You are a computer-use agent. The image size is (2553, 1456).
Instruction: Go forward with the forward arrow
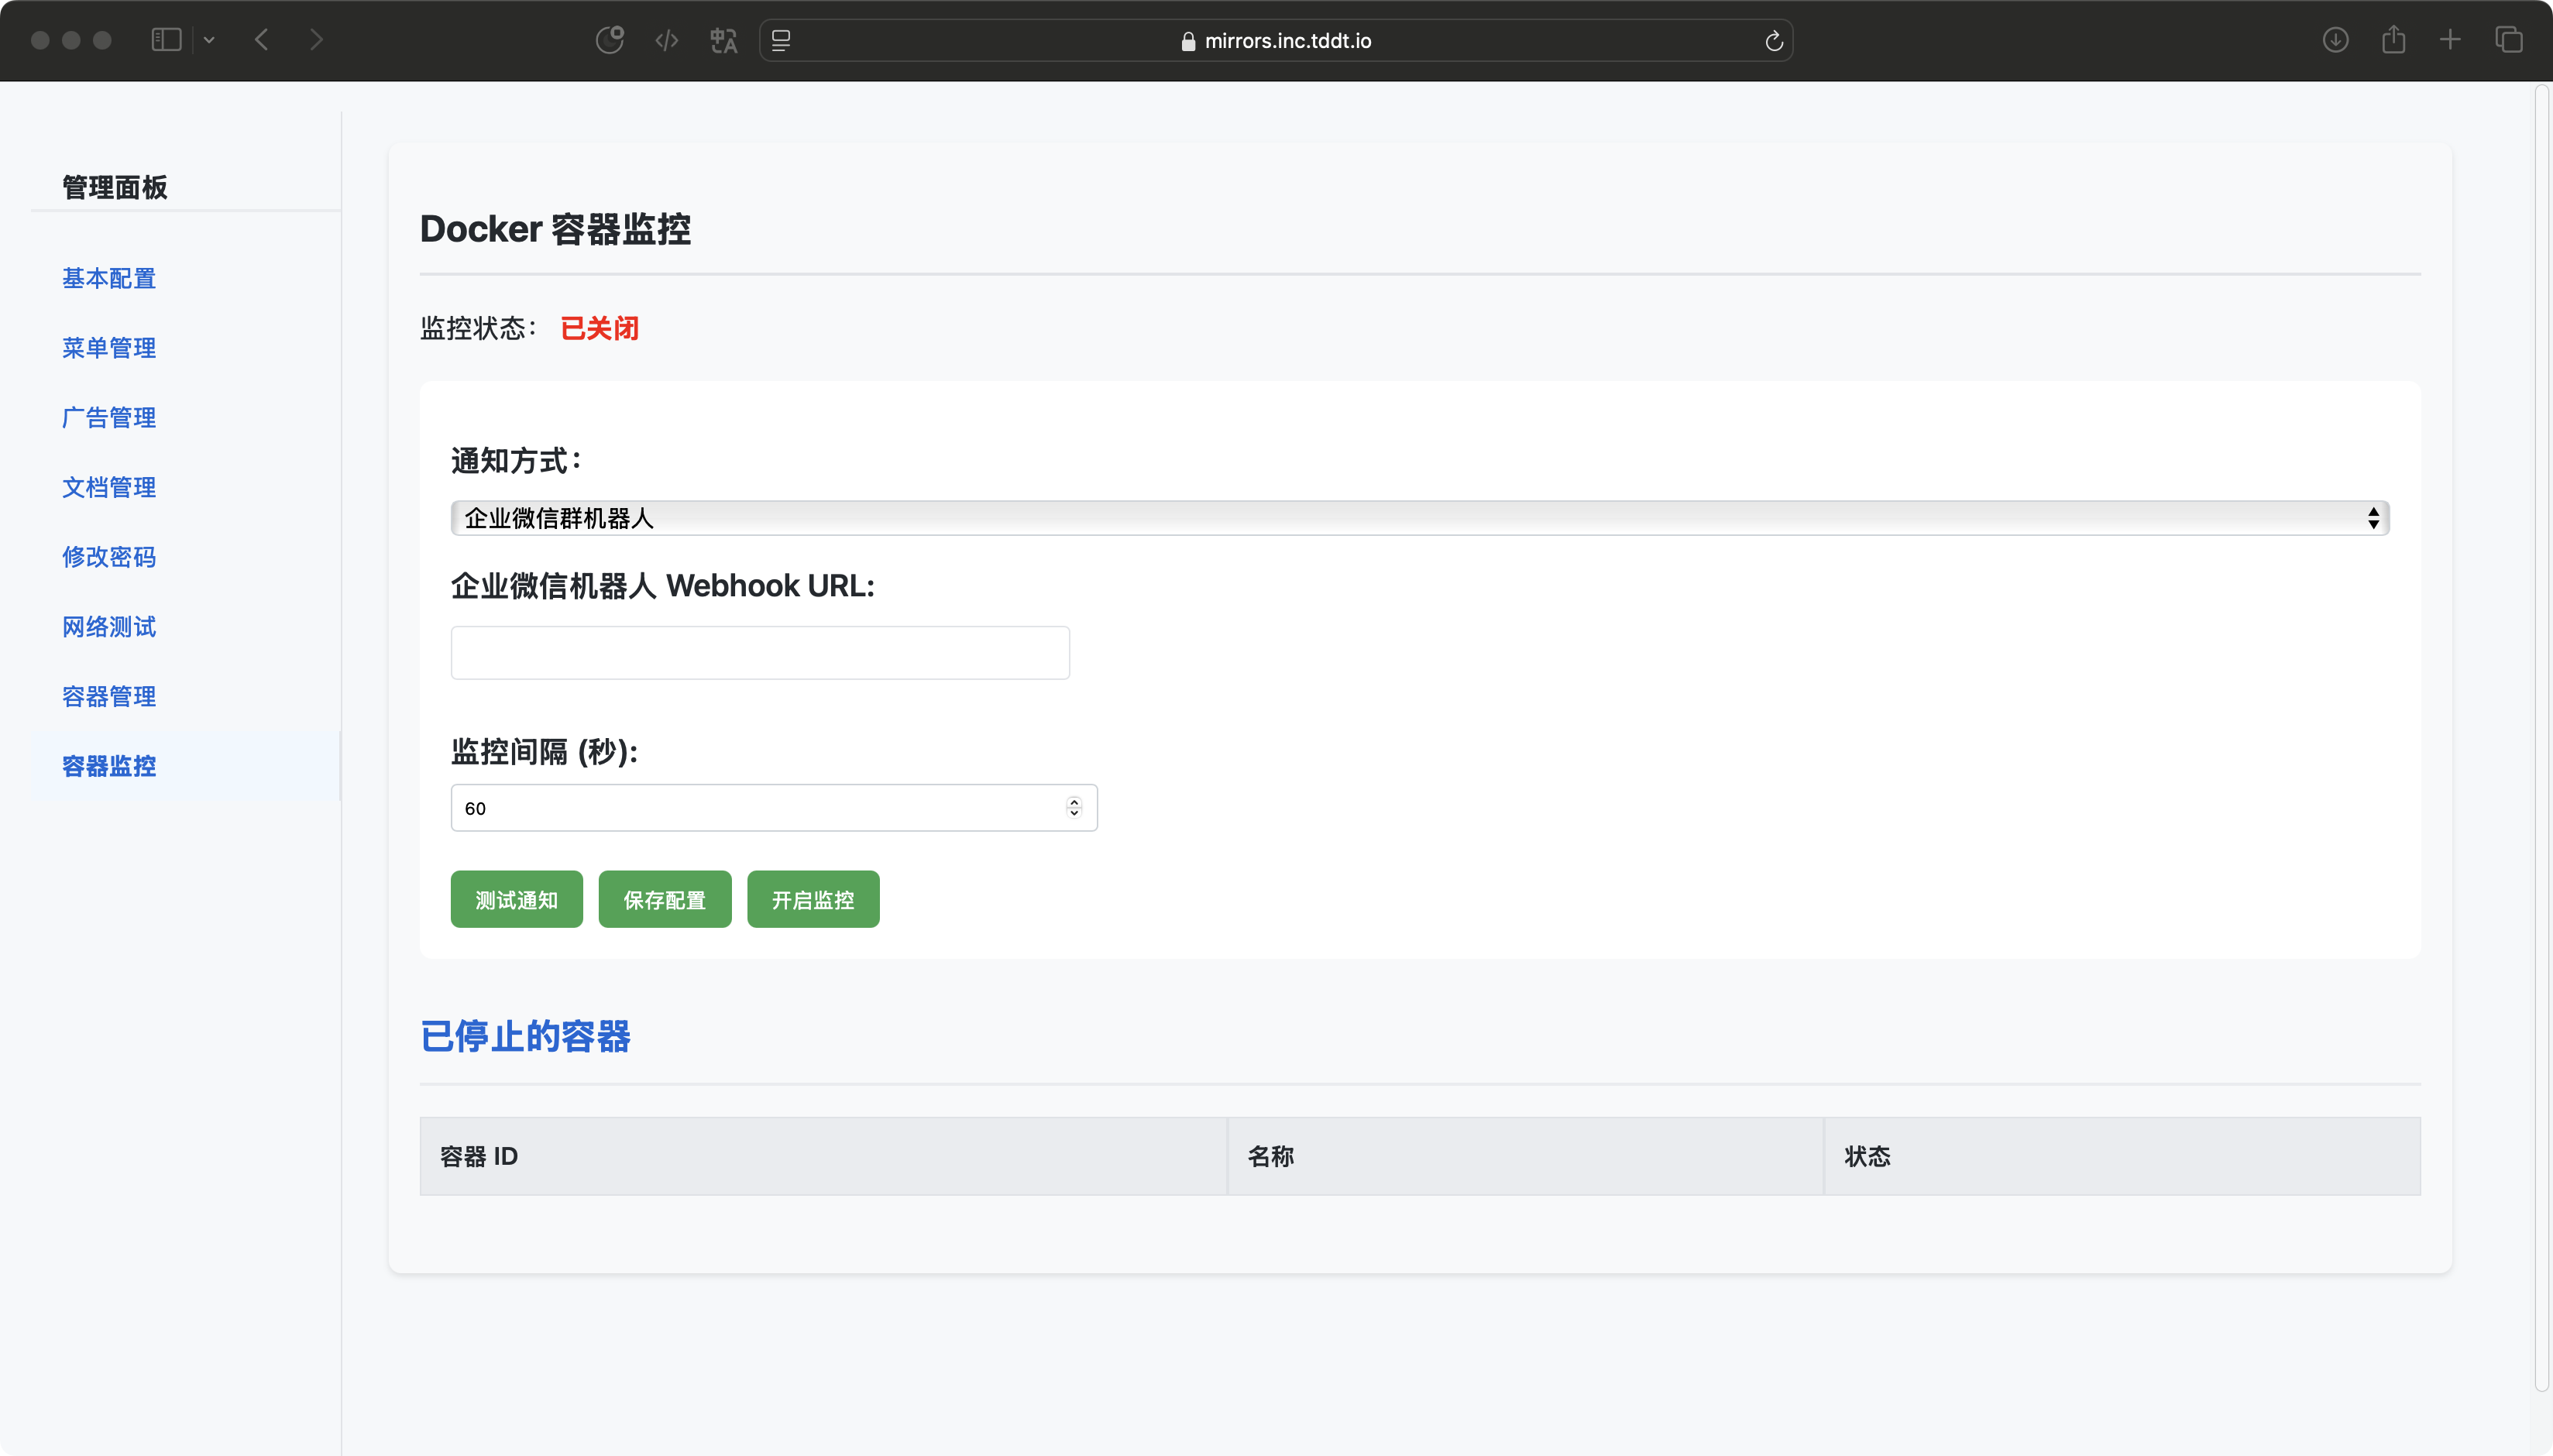tap(317, 40)
